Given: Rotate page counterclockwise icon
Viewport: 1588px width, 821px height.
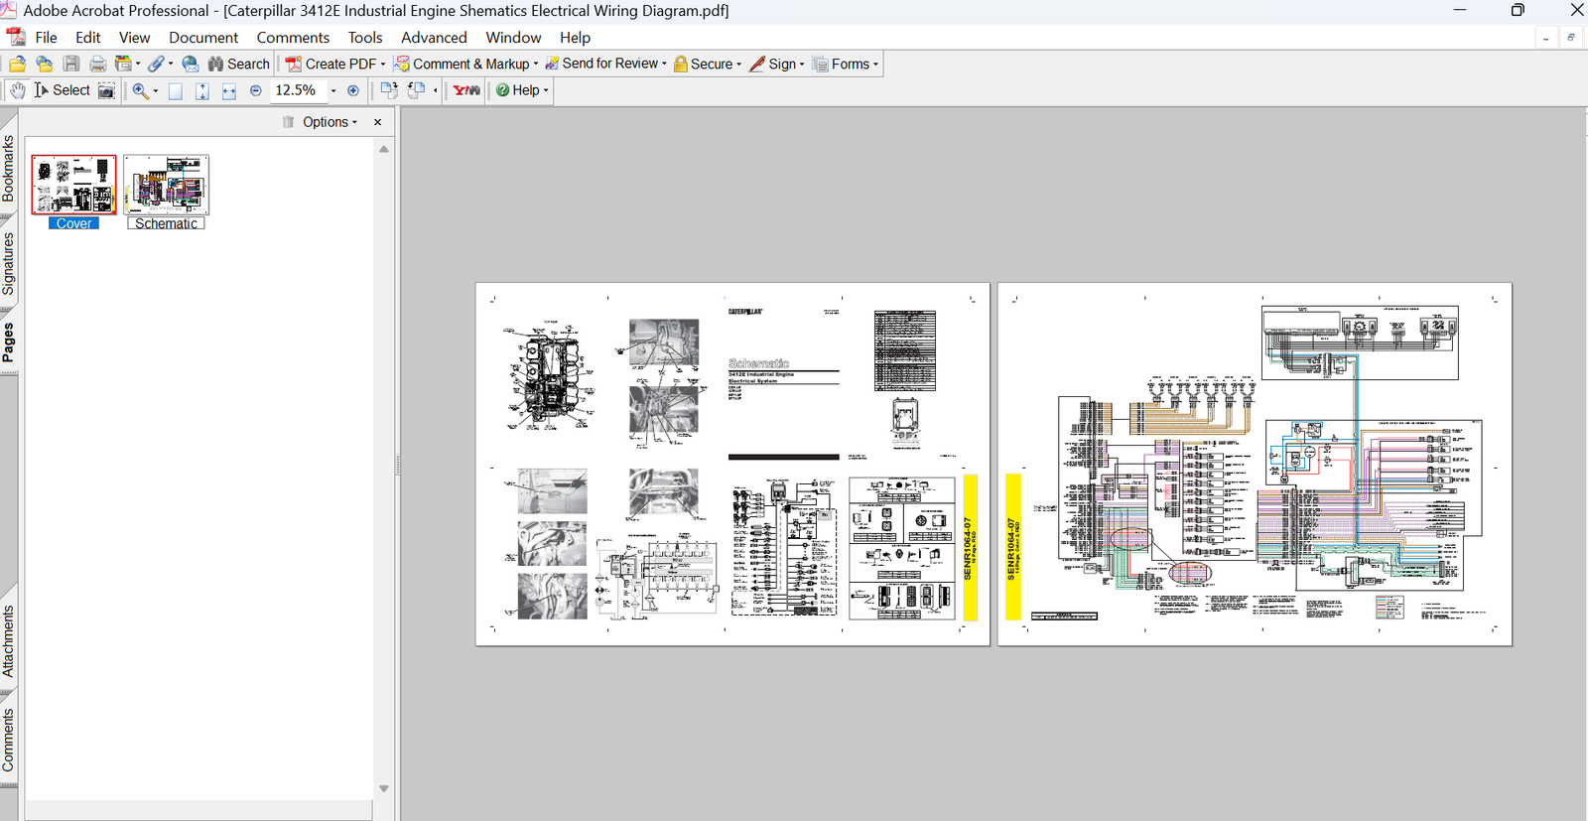Looking at the screenshot, I should point(417,90).
